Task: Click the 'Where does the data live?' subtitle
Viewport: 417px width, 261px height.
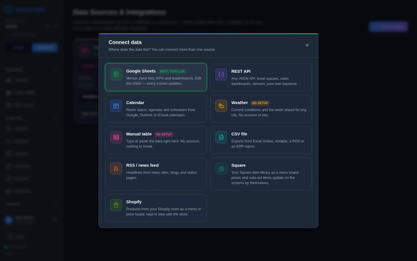Action: click(162, 50)
